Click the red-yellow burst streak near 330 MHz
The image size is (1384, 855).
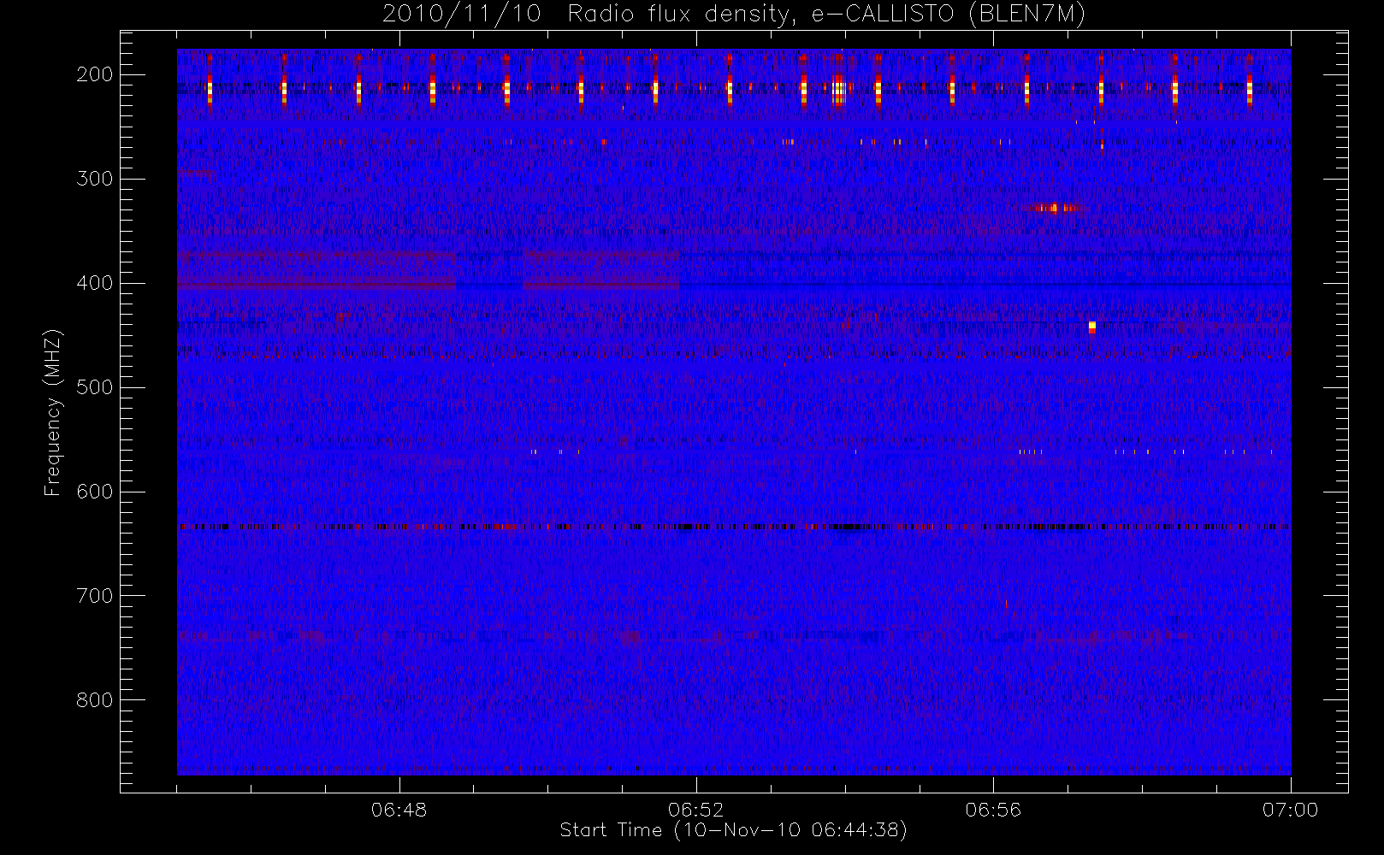(1055, 208)
